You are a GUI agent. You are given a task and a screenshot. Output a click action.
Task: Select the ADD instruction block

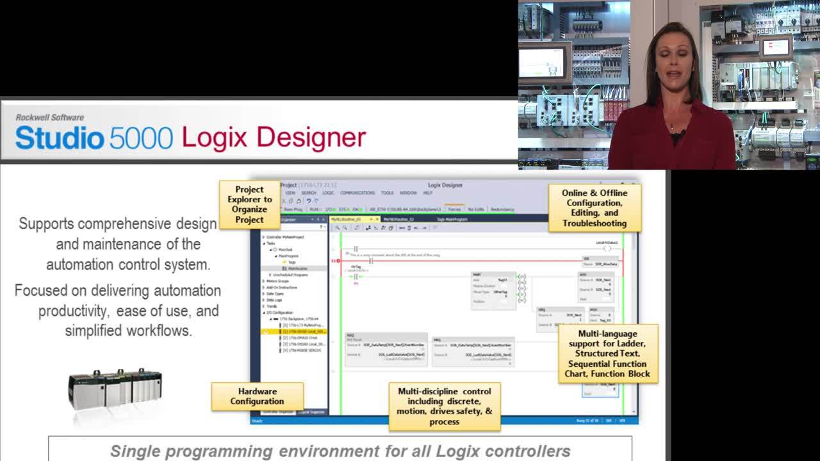click(596, 287)
